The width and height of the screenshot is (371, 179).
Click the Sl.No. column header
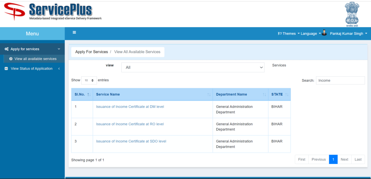[82, 95]
